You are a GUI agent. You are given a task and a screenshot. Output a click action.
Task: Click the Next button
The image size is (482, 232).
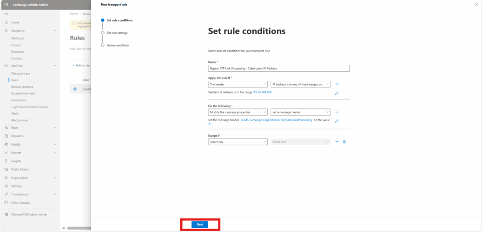coord(200,224)
